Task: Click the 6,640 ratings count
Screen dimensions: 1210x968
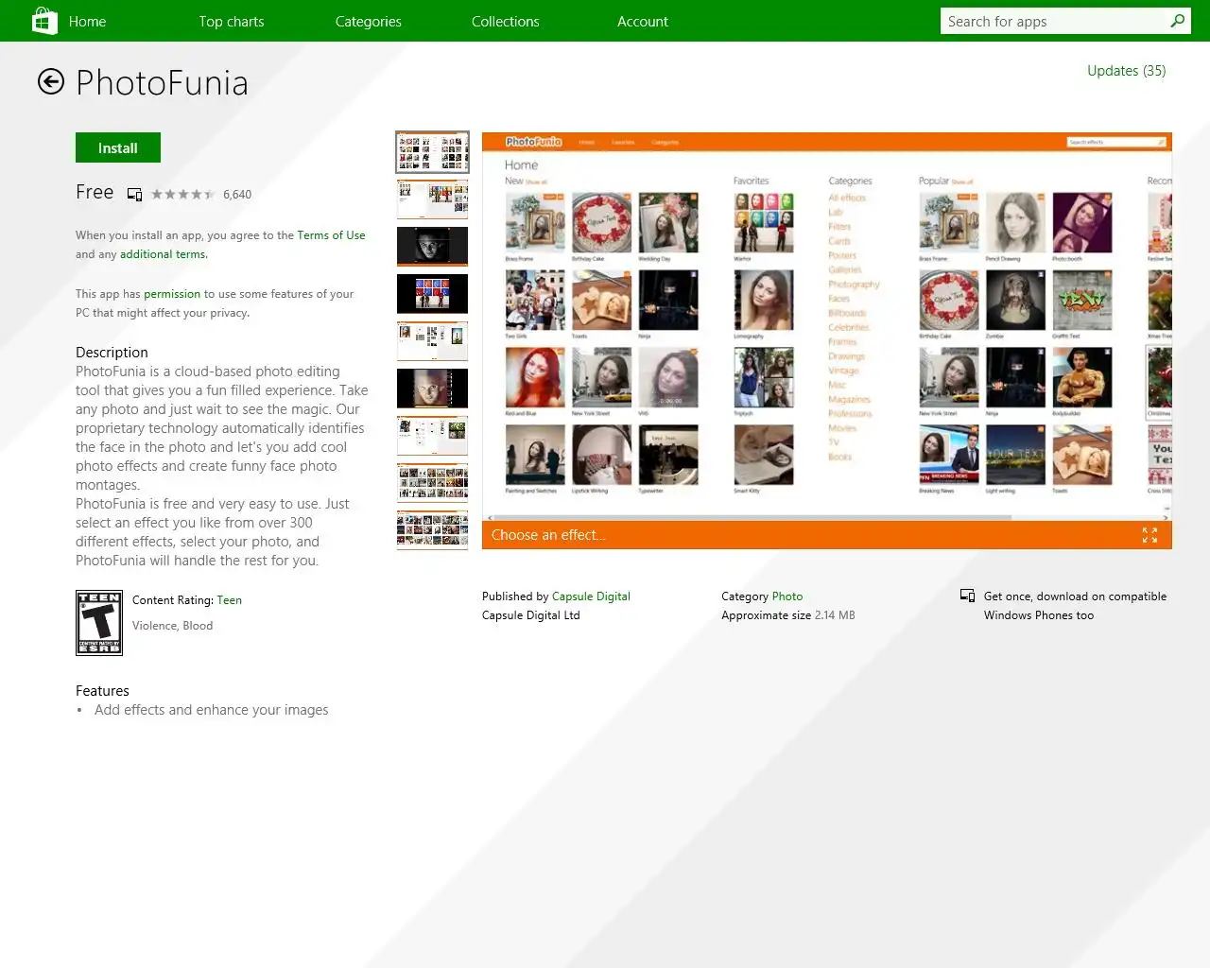Action: [237, 195]
